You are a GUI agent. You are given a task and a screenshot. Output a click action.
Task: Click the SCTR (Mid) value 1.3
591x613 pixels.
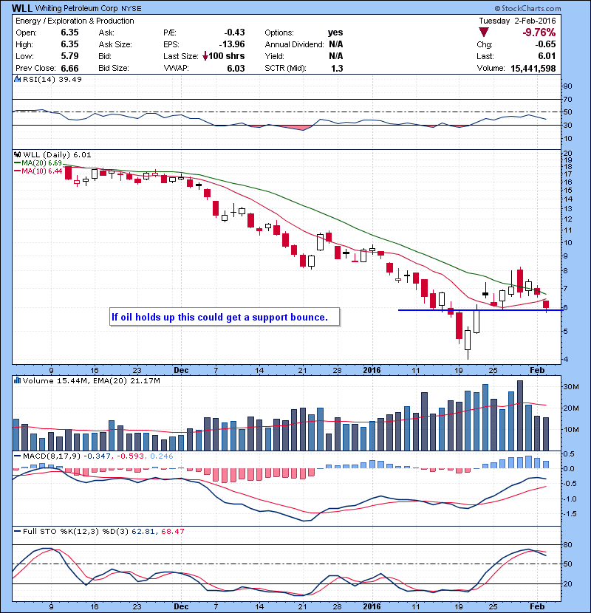pos(337,69)
